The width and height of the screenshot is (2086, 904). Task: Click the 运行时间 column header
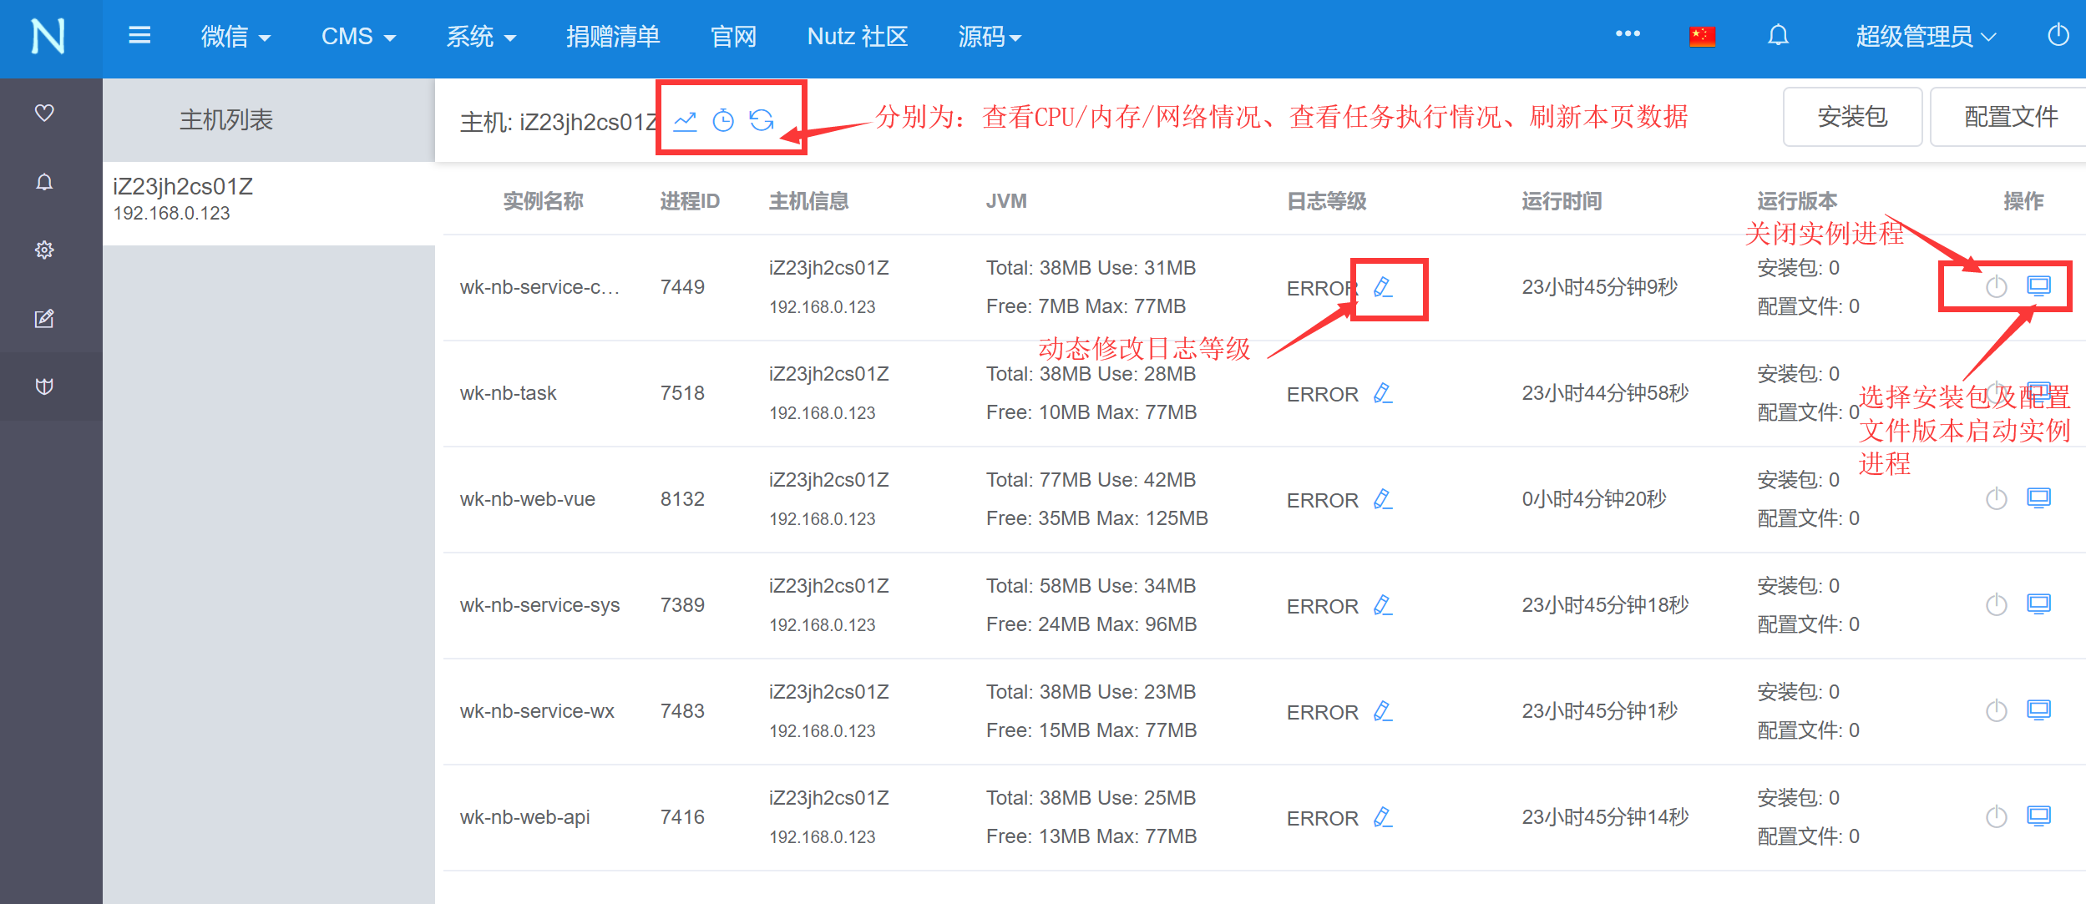coord(1562,201)
